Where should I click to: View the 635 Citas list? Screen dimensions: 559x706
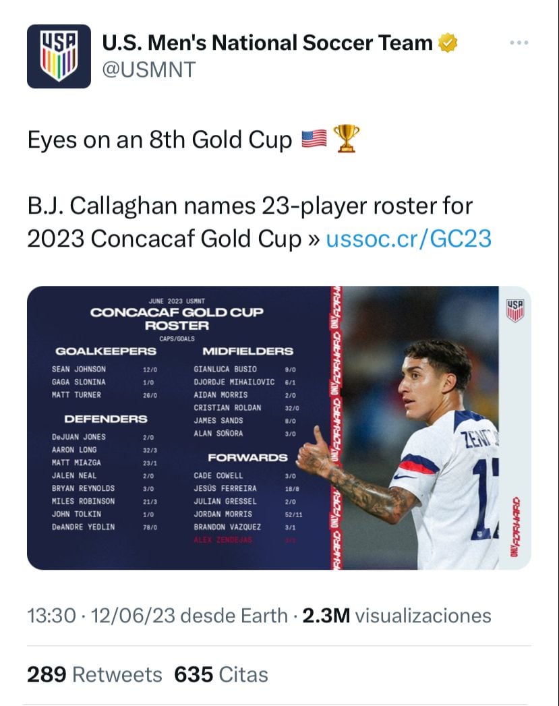219,674
